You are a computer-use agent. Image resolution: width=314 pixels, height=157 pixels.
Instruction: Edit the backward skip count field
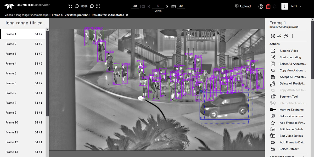tap(135, 6)
